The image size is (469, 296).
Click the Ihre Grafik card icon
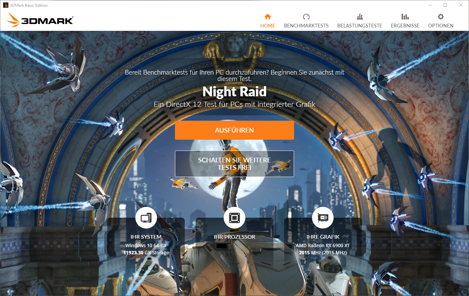(x=323, y=218)
